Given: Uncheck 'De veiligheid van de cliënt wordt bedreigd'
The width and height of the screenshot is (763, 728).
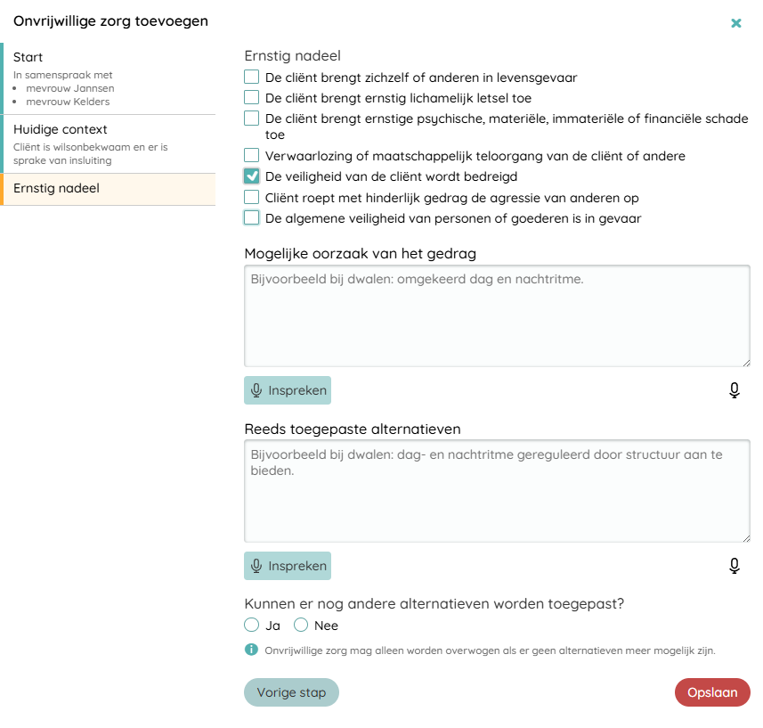Looking at the screenshot, I should [252, 176].
